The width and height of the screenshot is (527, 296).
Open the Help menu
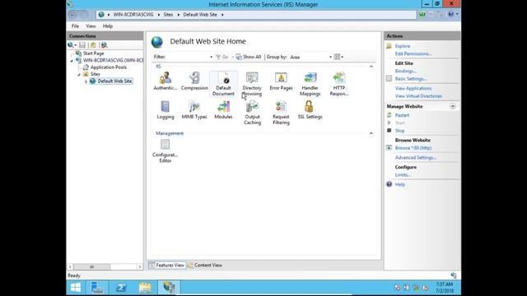point(108,26)
